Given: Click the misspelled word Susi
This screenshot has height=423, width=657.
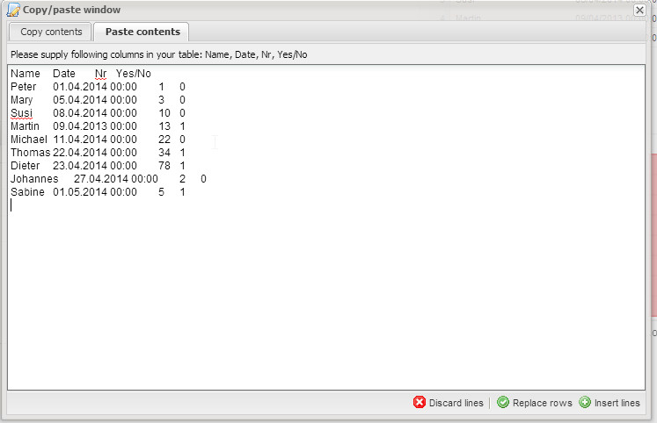Looking at the screenshot, I should point(21,113).
